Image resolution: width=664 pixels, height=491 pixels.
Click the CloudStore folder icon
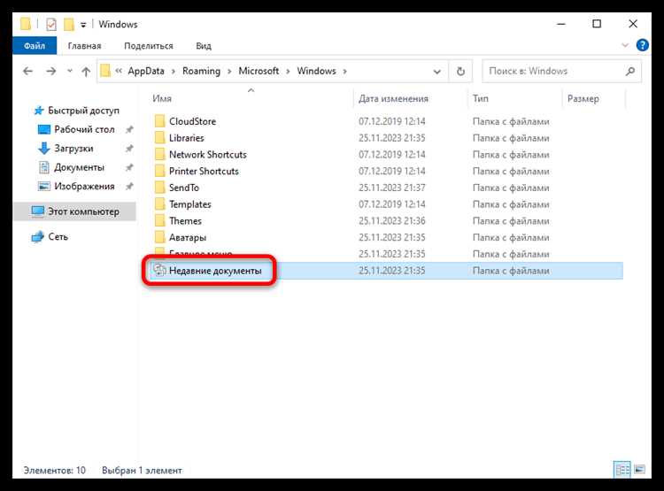159,121
